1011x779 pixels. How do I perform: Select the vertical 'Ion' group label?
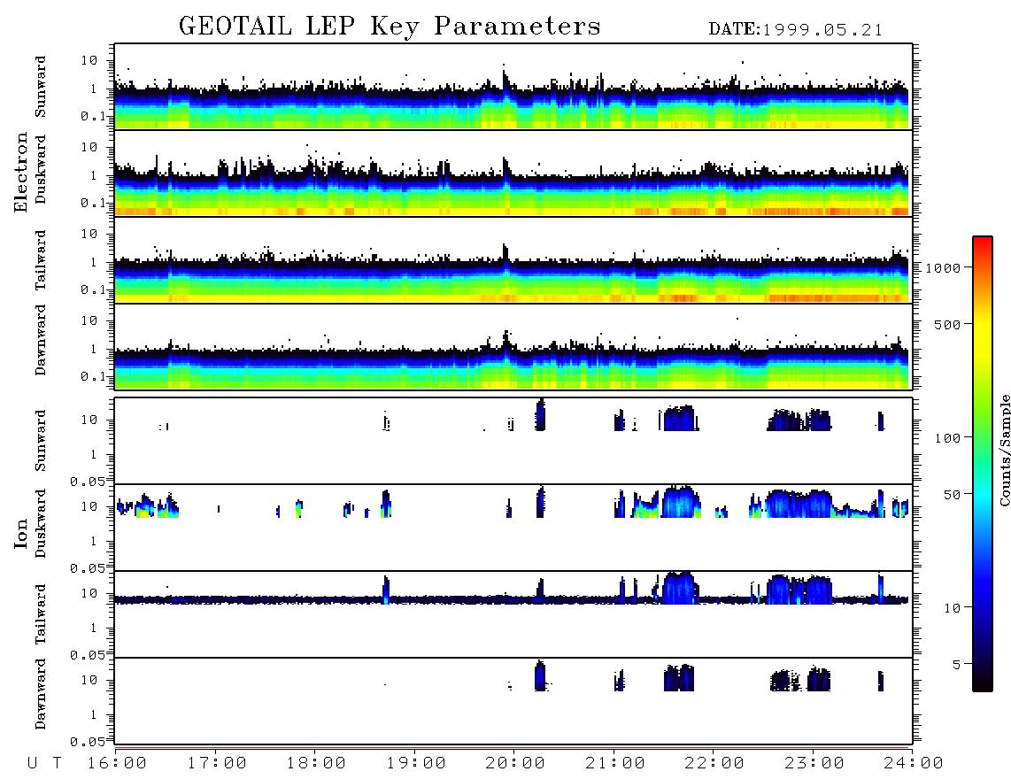[x=21, y=533]
